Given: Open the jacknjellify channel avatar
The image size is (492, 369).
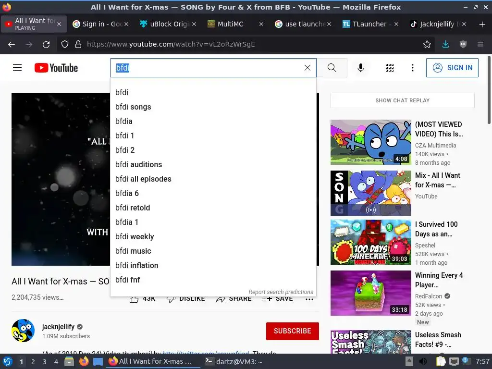Looking at the screenshot, I should (x=23, y=331).
